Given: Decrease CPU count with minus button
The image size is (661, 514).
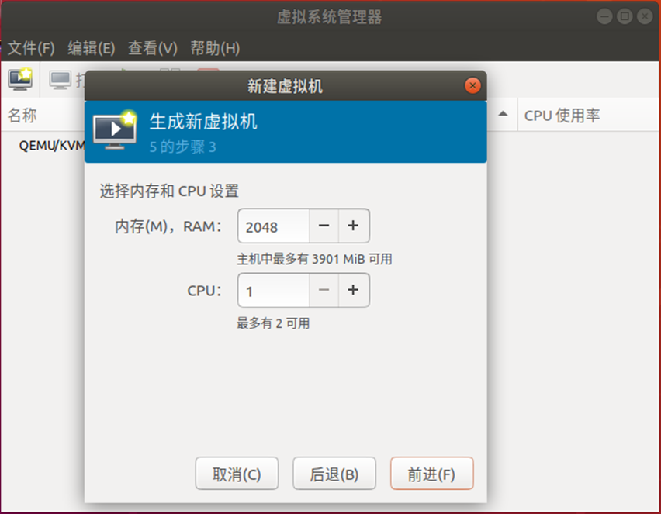Looking at the screenshot, I should click(x=324, y=290).
